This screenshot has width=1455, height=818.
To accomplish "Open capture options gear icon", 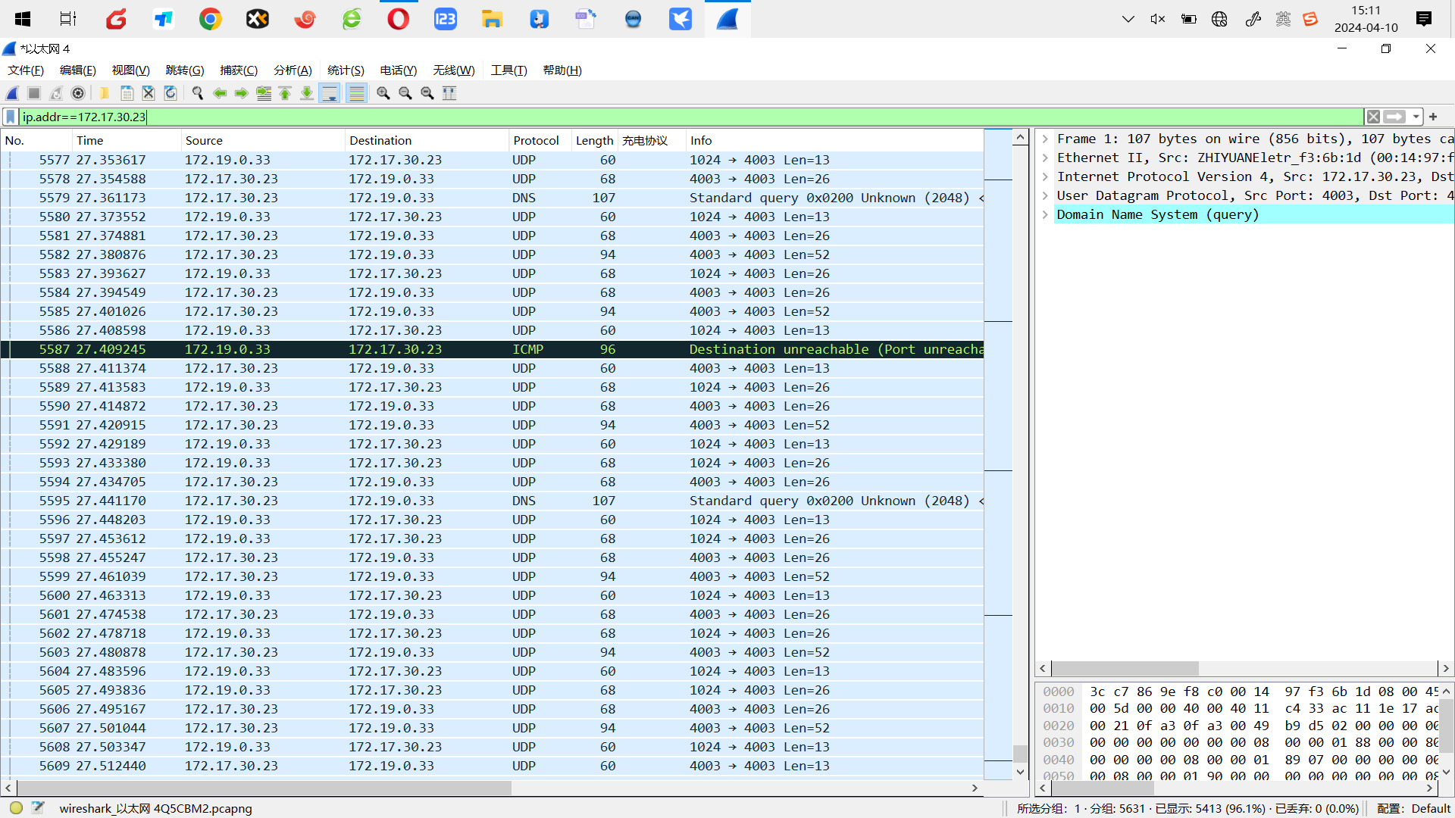I will [x=77, y=93].
